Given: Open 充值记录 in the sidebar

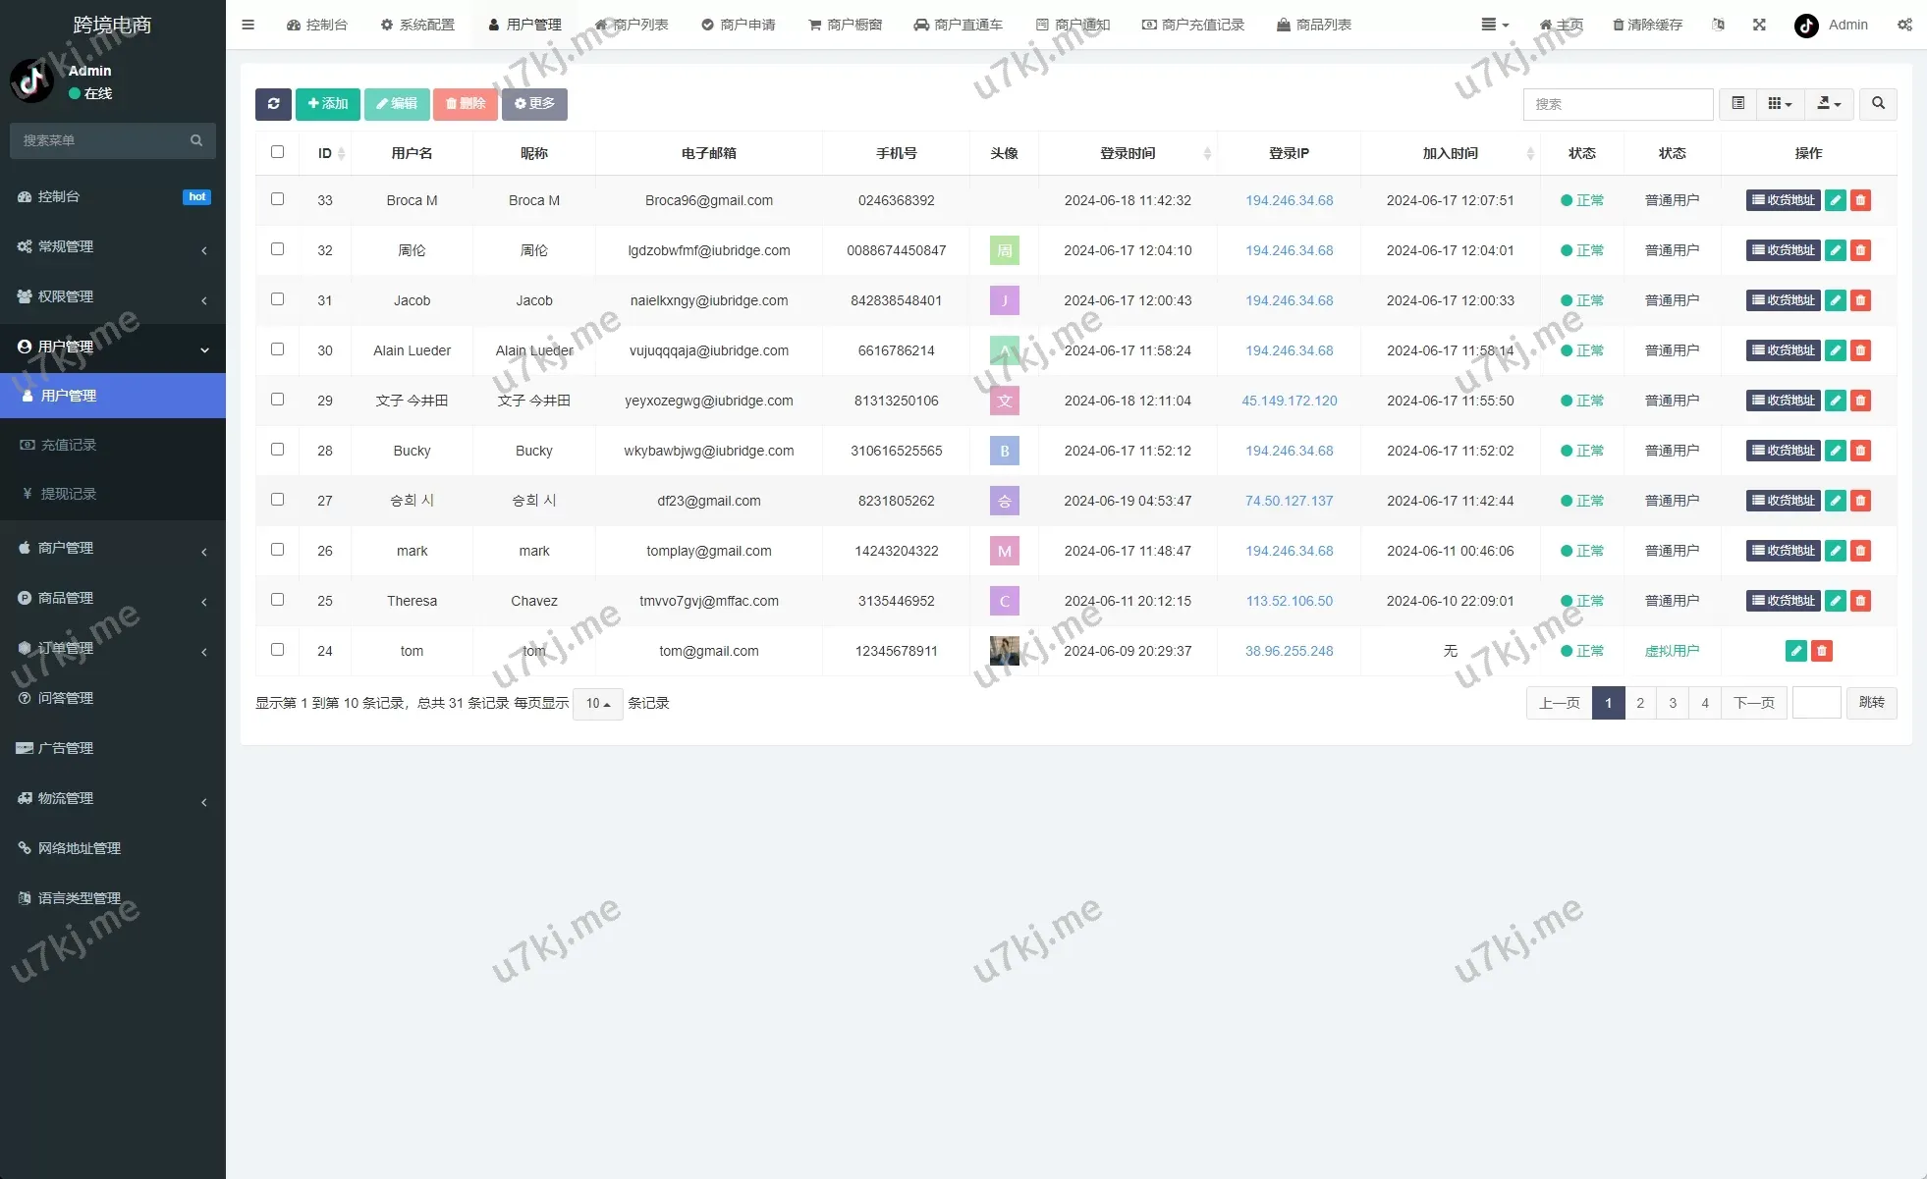Looking at the screenshot, I should pos(69,445).
